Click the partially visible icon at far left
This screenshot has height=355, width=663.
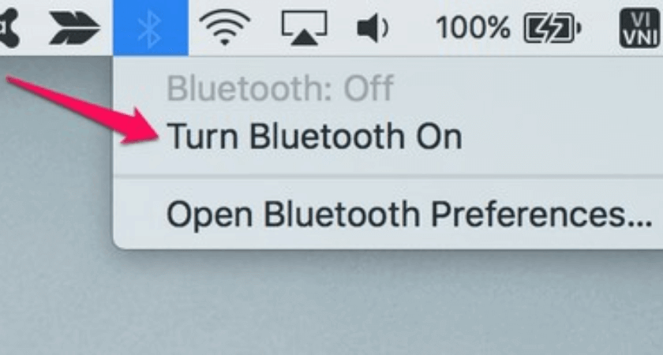tap(9, 28)
